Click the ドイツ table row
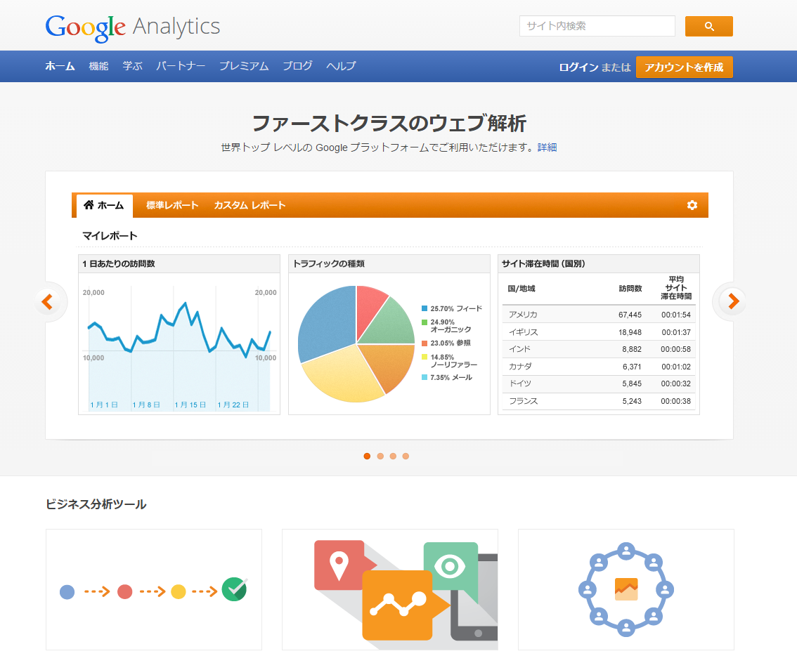Screen dimensions: 797x656 pyautogui.click(x=599, y=383)
